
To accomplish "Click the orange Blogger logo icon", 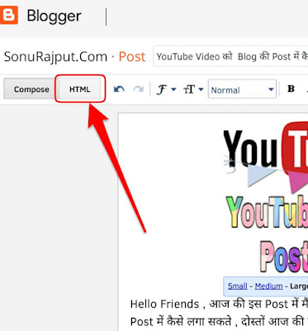I will coord(9,15).
